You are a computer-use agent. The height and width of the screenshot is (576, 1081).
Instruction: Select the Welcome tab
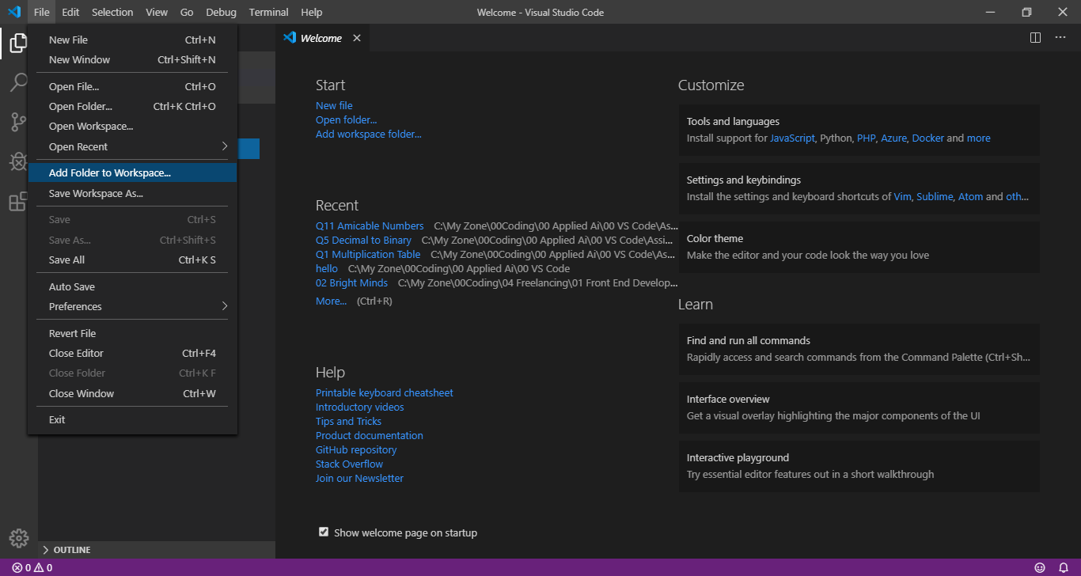click(321, 38)
